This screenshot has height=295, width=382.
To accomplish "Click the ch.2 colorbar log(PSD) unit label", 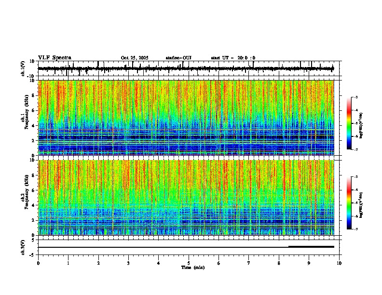I will pos(361,204).
